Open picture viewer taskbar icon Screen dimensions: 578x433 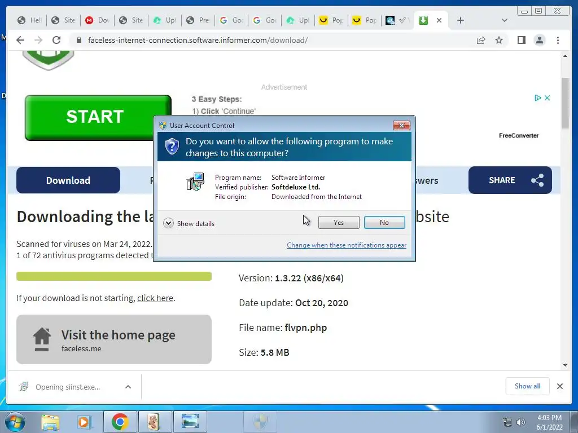(190, 422)
